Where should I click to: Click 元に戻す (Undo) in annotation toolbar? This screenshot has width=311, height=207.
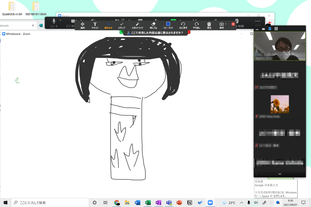click(183, 25)
